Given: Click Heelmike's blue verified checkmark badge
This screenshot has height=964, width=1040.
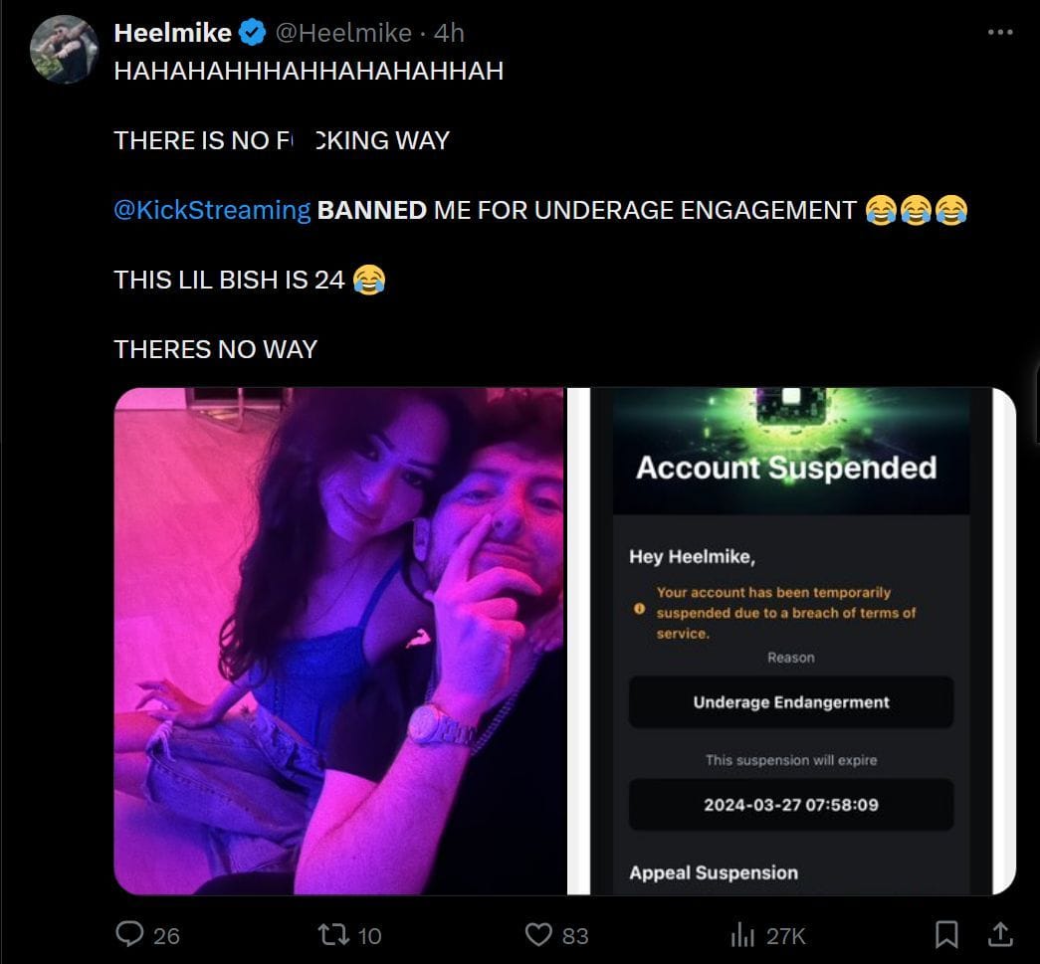Looking at the screenshot, I should [250, 32].
